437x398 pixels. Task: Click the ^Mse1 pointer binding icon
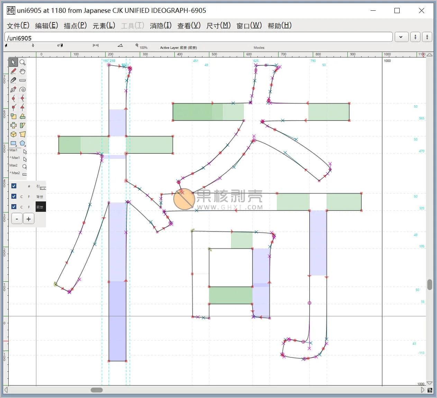tap(25, 159)
